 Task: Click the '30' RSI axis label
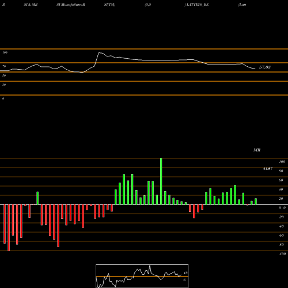[4, 85]
